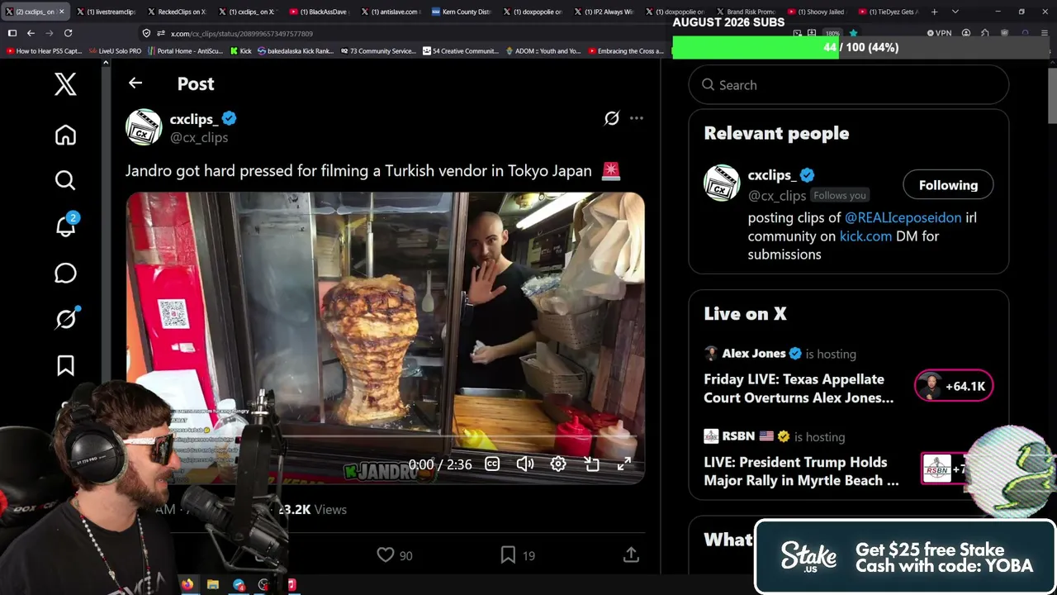
Task: Like the post with the heart icon
Action: pyautogui.click(x=385, y=555)
